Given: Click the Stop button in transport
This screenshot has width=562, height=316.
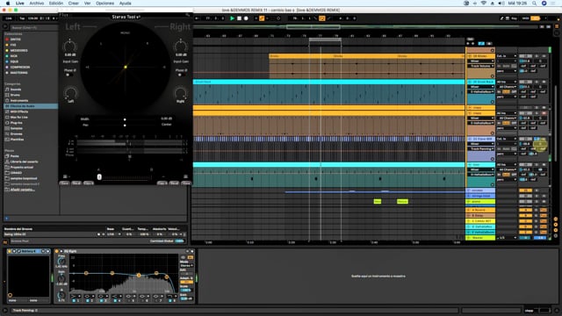Looking at the screenshot, I should pos(239,18).
